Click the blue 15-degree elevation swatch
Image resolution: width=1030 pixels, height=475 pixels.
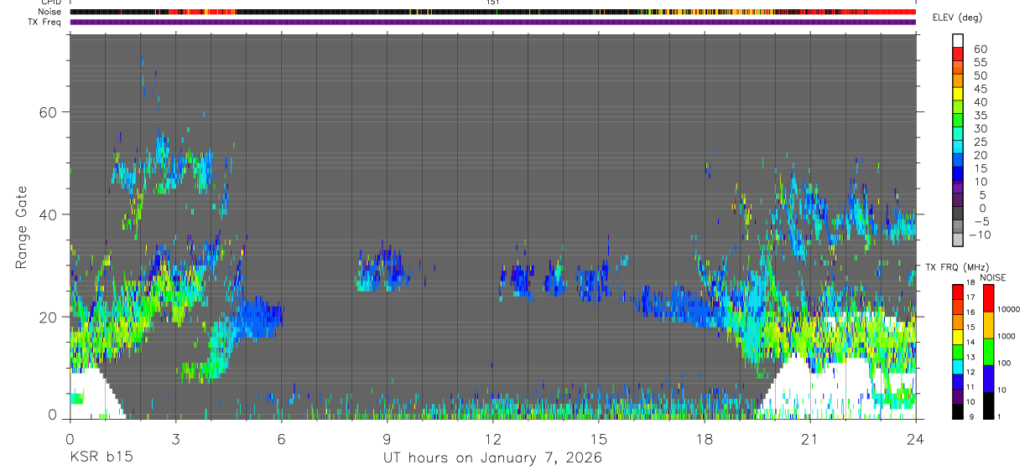pos(958,175)
